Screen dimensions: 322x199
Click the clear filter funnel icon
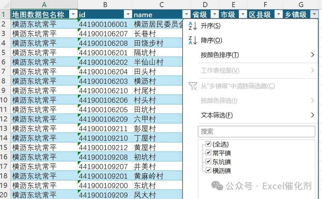click(x=193, y=86)
